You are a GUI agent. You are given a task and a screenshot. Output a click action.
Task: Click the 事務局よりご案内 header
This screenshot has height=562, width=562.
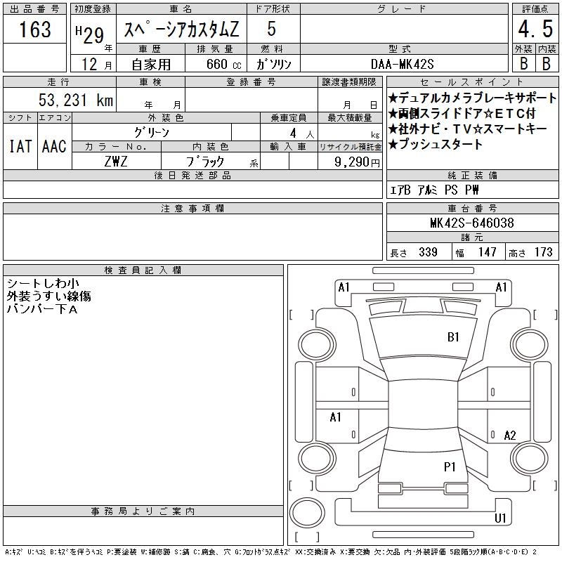143,511
